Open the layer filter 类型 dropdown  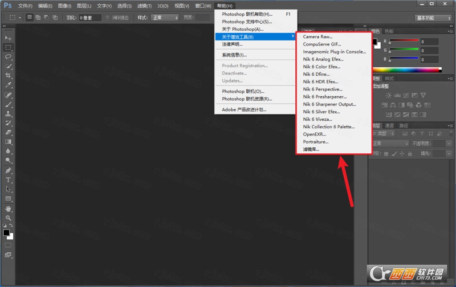[x=384, y=133]
